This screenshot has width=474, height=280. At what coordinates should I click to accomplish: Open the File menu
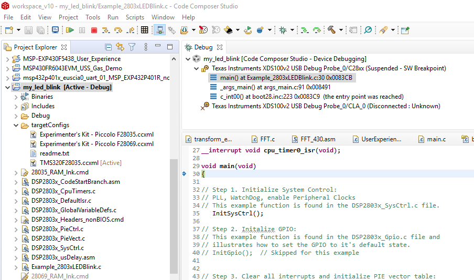coord(8,17)
